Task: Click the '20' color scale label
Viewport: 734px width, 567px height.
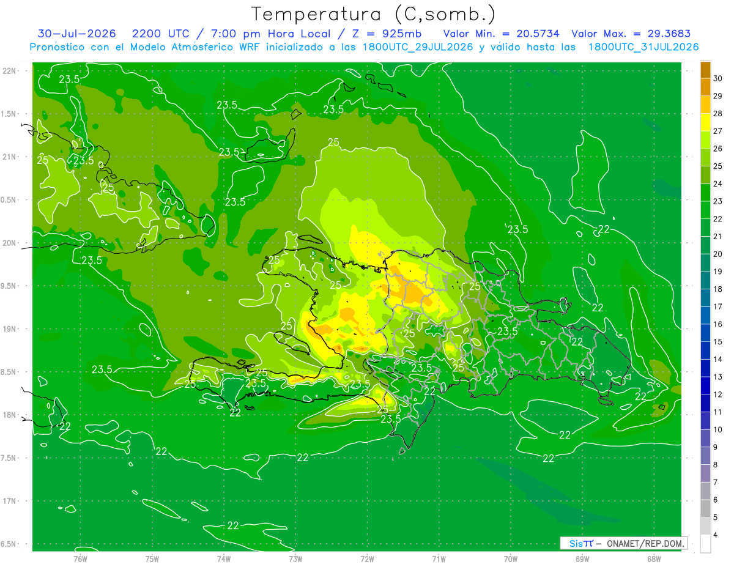Action: (x=719, y=254)
